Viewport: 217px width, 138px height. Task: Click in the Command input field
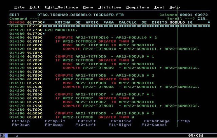85,18
